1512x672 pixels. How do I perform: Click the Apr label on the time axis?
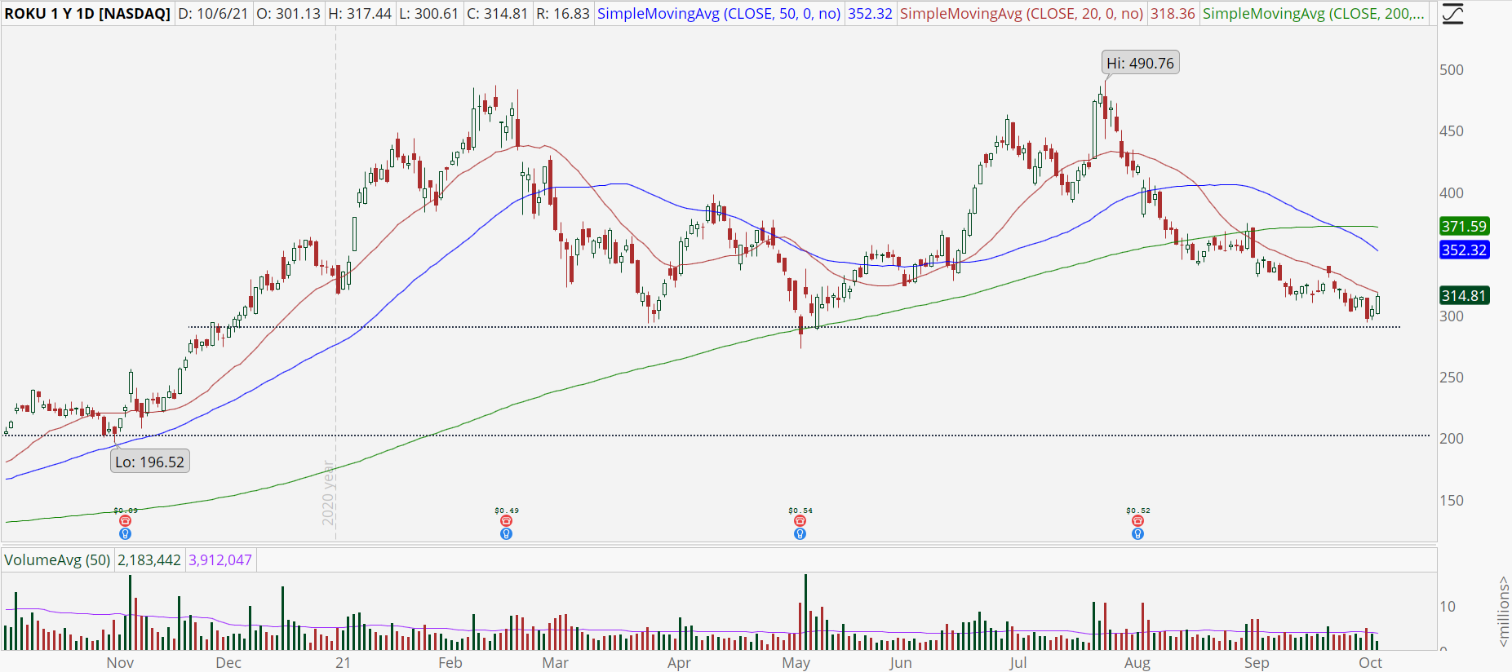tap(679, 662)
